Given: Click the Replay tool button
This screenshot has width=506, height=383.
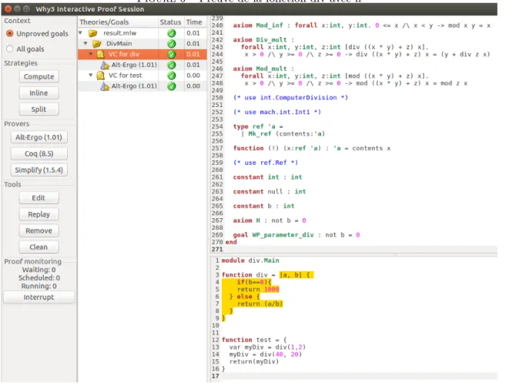Looking at the screenshot, I should (x=39, y=214).
